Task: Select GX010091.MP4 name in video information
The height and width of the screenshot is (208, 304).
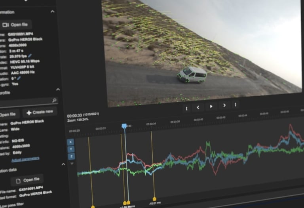Action: tap(20, 34)
